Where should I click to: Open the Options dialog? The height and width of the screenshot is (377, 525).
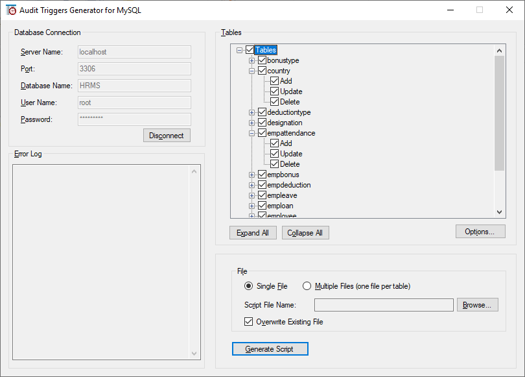[480, 232]
